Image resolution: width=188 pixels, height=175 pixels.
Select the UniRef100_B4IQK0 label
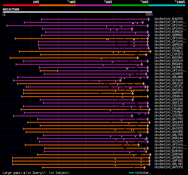point(169,90)
